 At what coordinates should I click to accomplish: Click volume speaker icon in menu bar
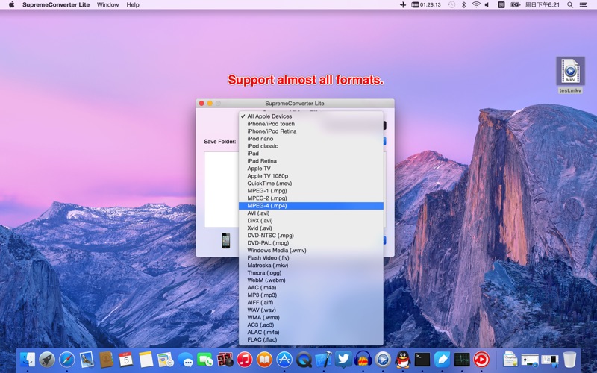tap(487, 5)
